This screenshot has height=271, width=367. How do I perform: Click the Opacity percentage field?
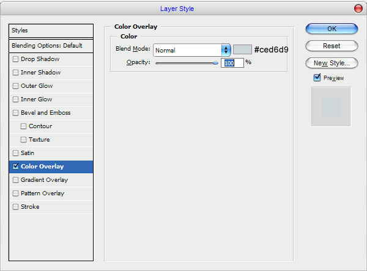click(x=232, y=63)
